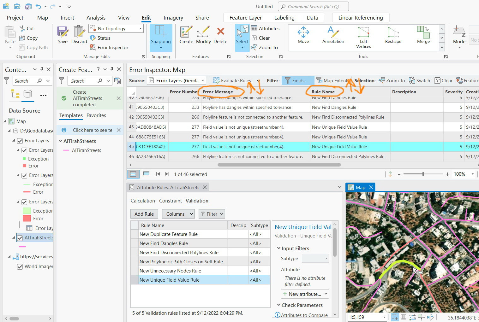The height and width of the screenshot is (322, 479).
Task: Open the Validation tab in Attribute Rules
Action: [197, 201]
